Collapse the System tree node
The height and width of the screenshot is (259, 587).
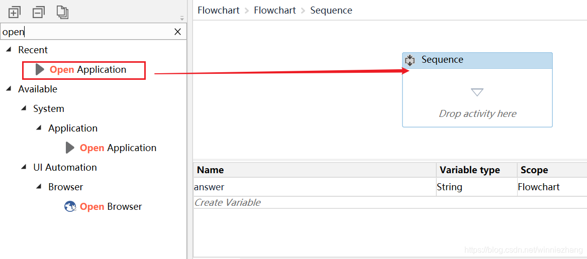click(24, 109)
